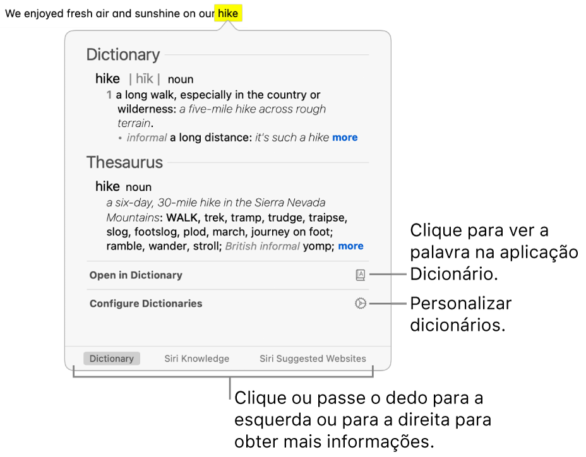Click the Dictionary section heading
The width and height of the screenshot is (586, 457).
pos(123,54)
